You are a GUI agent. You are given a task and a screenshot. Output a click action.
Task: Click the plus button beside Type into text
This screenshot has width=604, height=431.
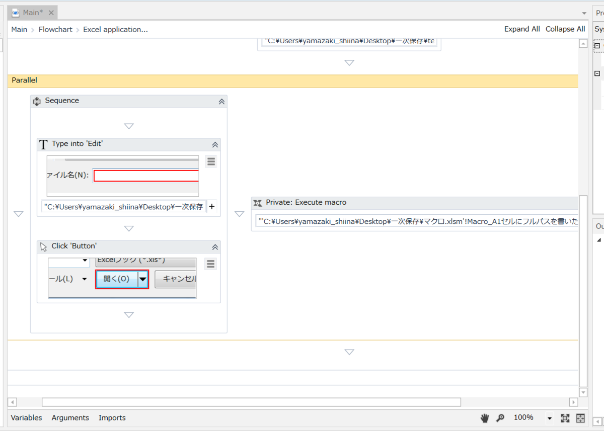(x=211, y=207)
